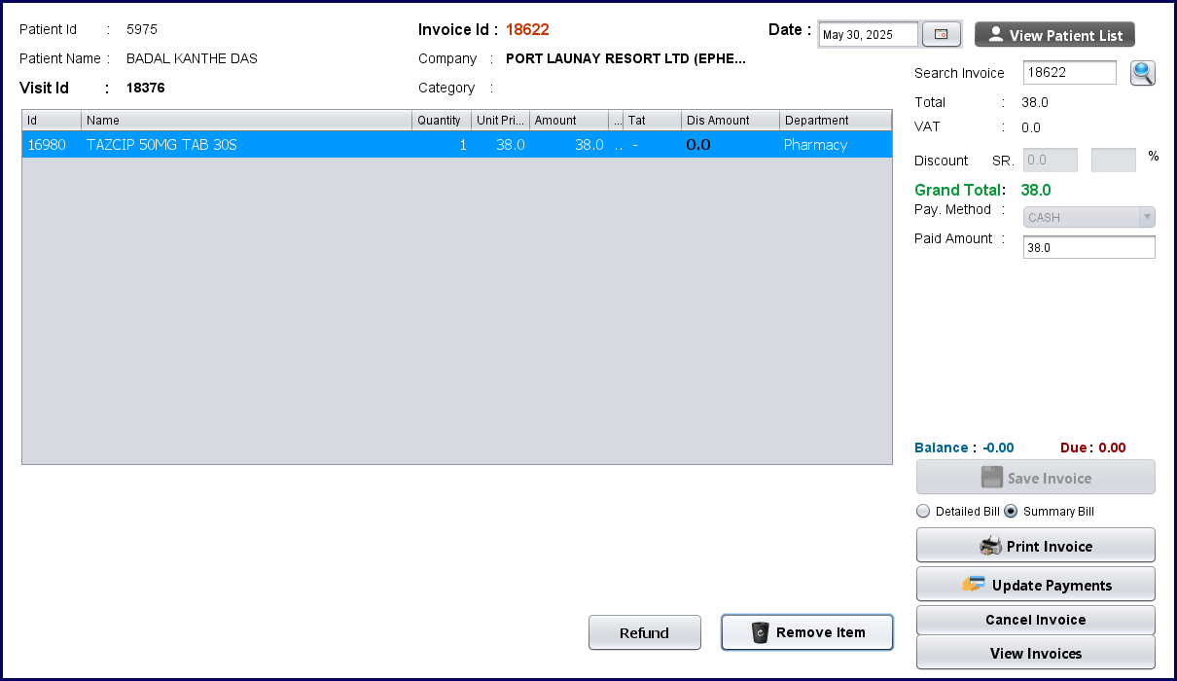
Task: Select the Detailed Bill radio button
Action: [x=923, y=512]
